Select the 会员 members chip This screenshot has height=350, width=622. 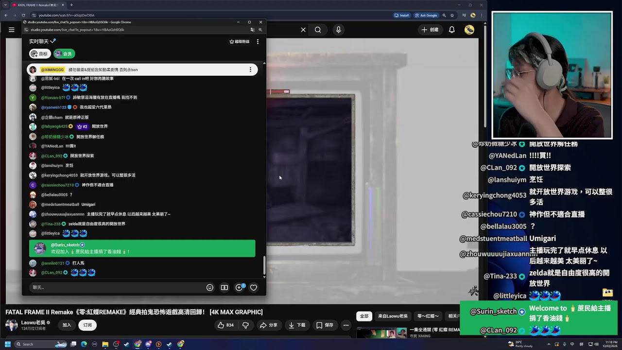[64, 53]
